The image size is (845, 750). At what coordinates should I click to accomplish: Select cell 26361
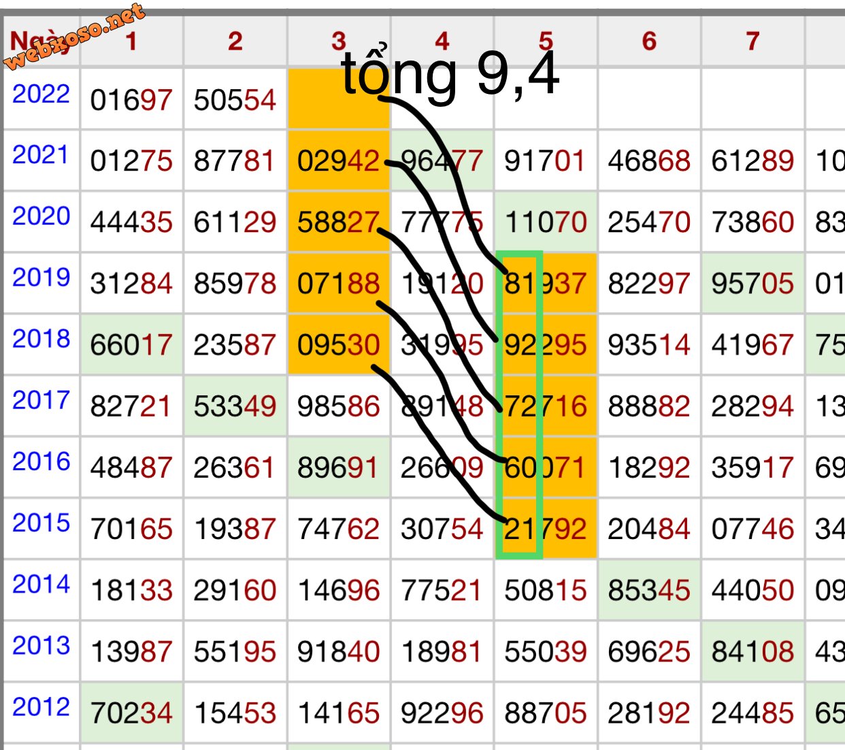coord(235,468)
